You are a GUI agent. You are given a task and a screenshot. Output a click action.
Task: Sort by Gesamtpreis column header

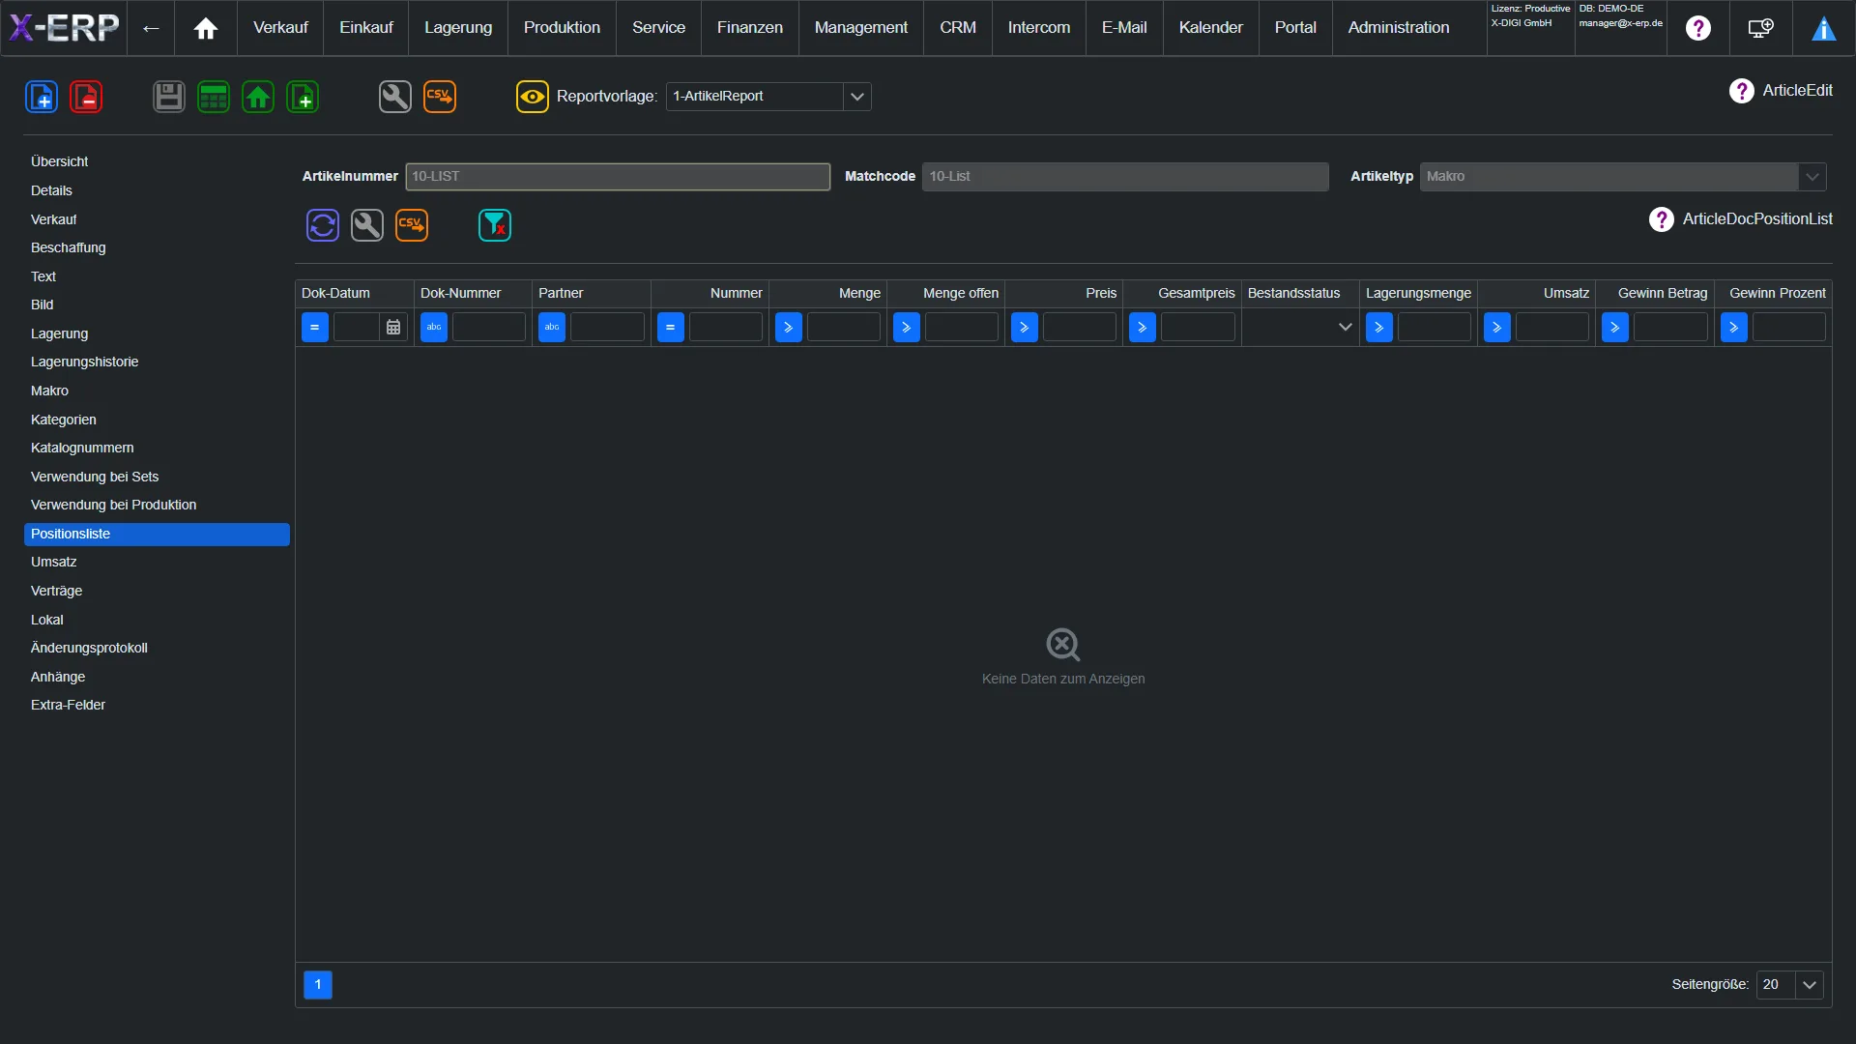pyautogui.click(x=1182, y=294)
